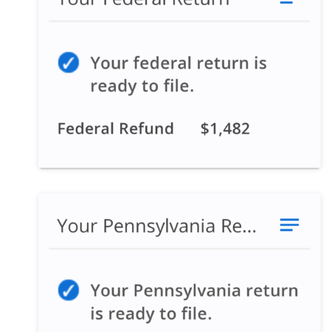Screen dimensions: 332x332
Task: Click the divider under the Pennsylvania heading
Action: [x=179, y=249]
